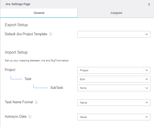This screenshot has width=154, height=127.
Task: Close the Jira Settings Page dialog
Action: [149, 4]
